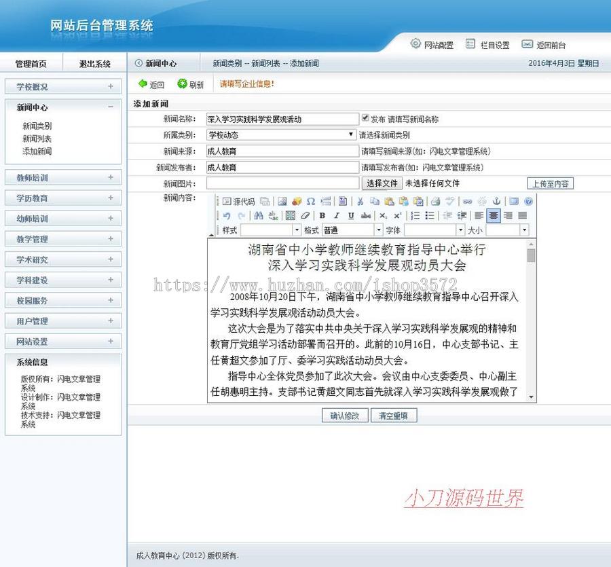The height and width of the screenshot is (567, 611).
Task: Apply subscript formatting
Action: tap(383, 215)
